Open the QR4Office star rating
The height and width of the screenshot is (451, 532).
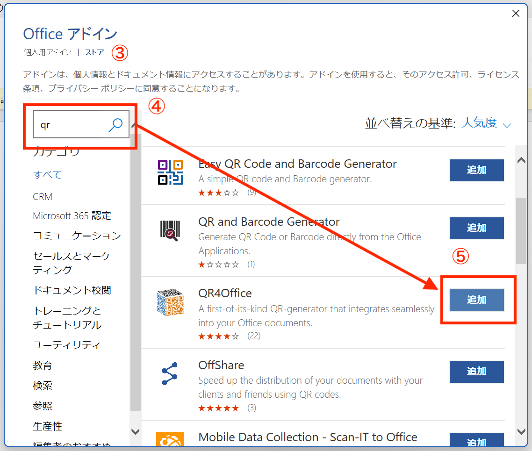point(218,336)
